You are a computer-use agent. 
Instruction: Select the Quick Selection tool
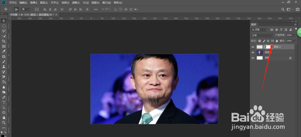(x=4, y=36)
